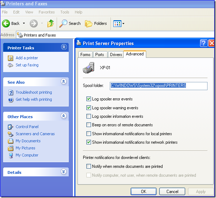Uncheck Log spooler warning events
Screen dimensions: 216x198
tap(89, 108)
